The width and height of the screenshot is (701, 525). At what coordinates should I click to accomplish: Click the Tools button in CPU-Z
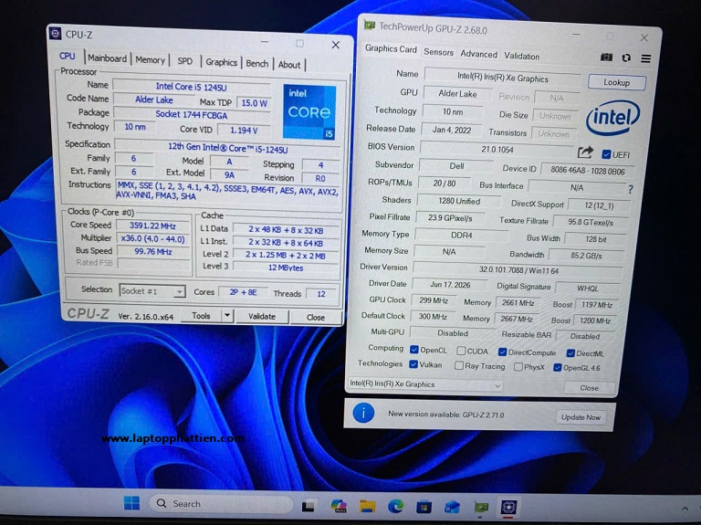point(201,316)
